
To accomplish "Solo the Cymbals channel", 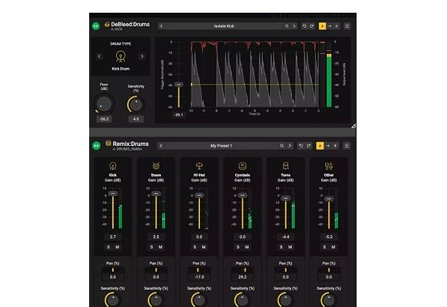I will [238, 247].
